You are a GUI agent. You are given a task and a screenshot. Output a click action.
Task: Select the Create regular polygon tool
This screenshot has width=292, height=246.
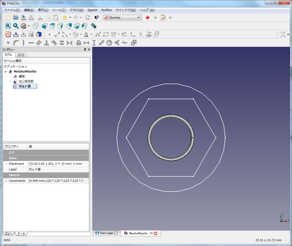[x=113, y=34]
